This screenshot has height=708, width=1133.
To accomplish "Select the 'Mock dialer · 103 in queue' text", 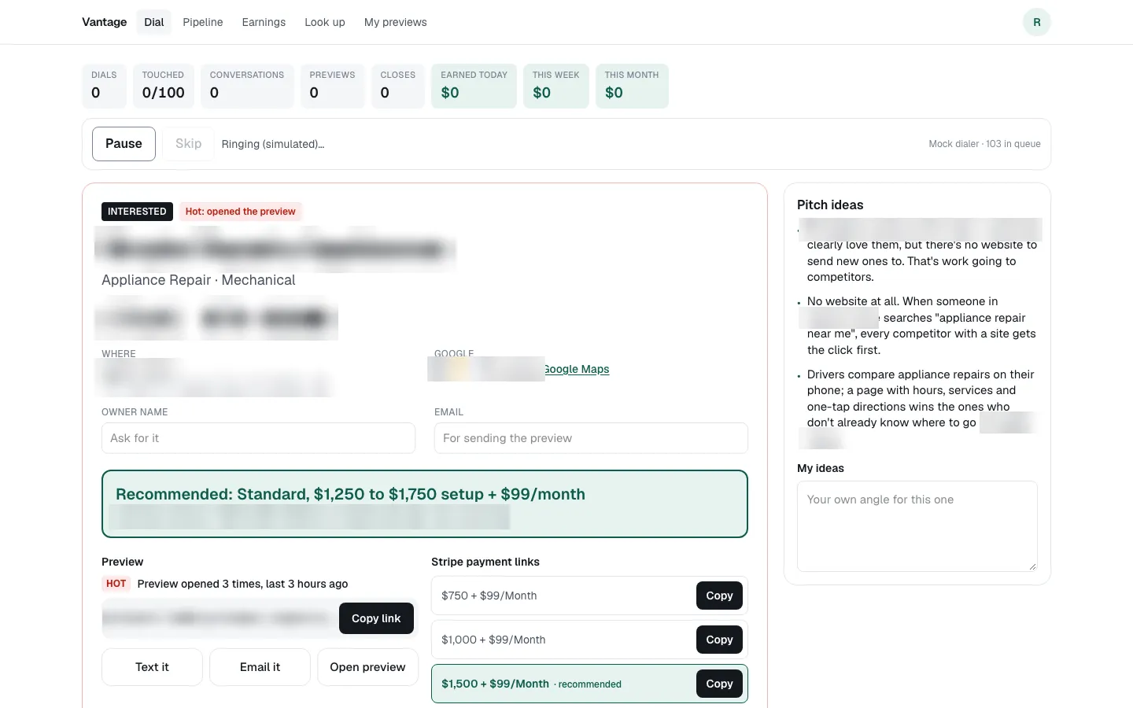I will [984, 144].
